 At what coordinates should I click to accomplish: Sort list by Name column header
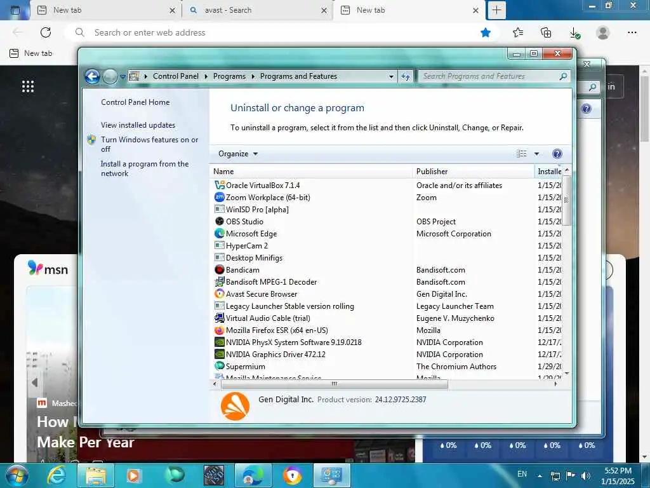(x=311, y=172)
